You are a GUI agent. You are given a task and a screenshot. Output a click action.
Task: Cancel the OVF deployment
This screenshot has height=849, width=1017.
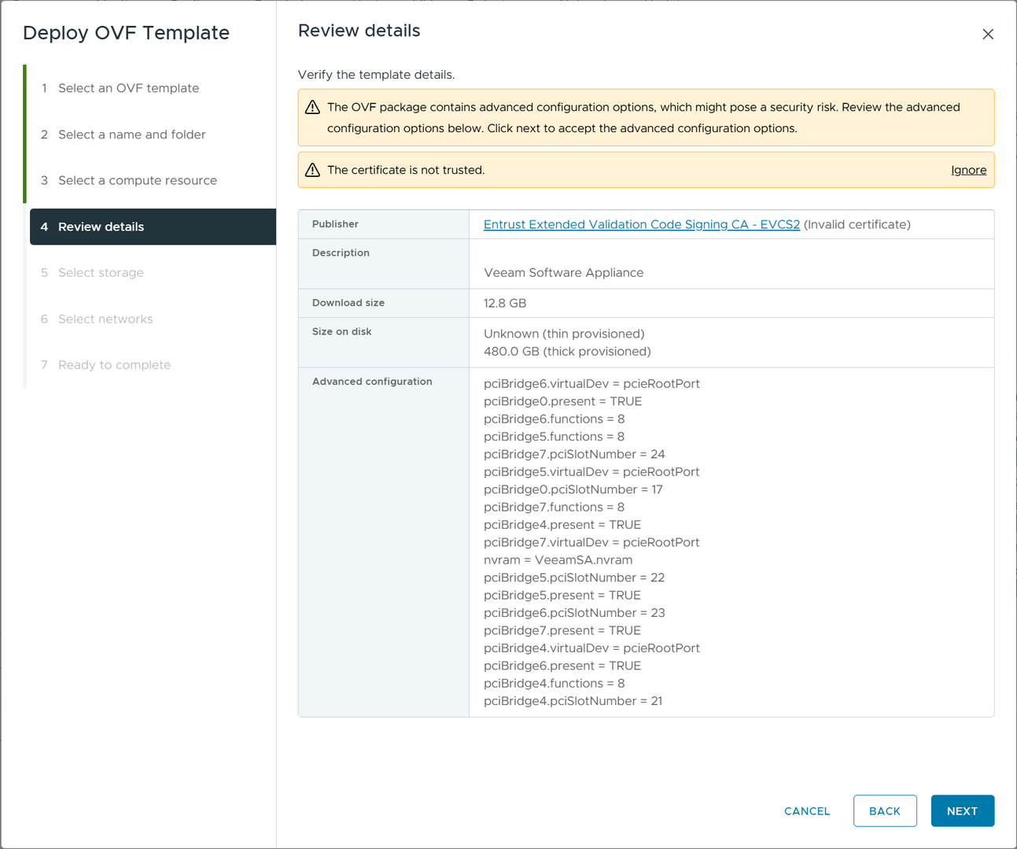click(807, 811)
